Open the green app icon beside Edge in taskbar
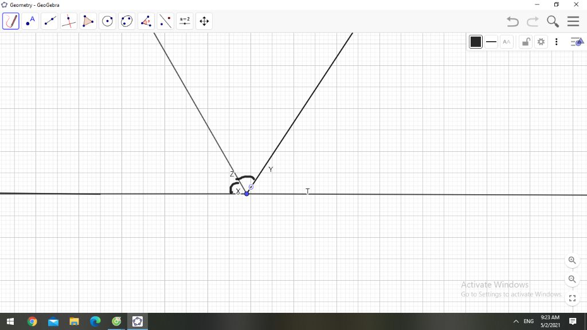The width and height of the screenshot is (587, 330). click(116, 321)
